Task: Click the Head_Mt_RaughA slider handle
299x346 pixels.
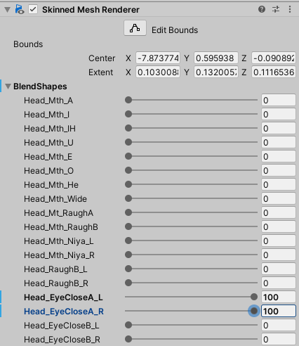Action: point(128,212)
